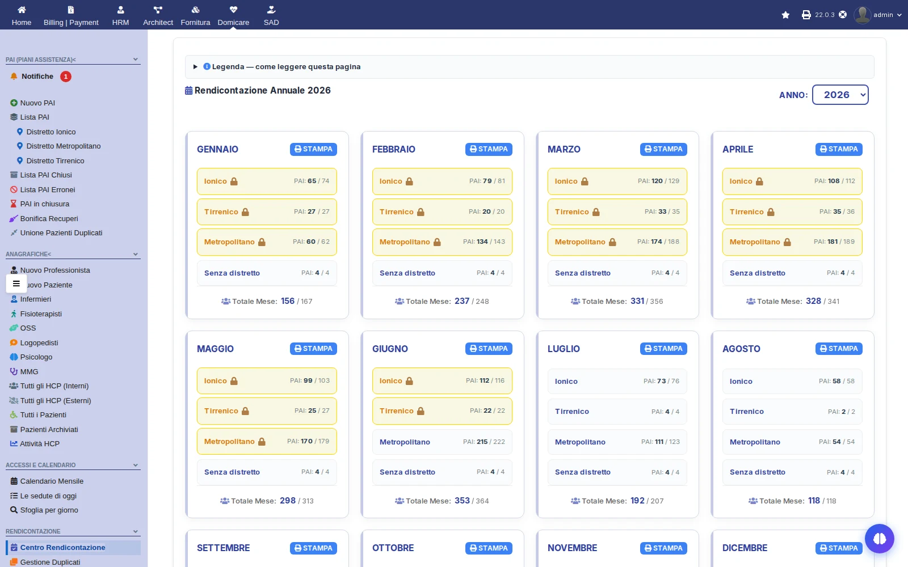
Task: Click the admin user avatar
Action: 862,15
